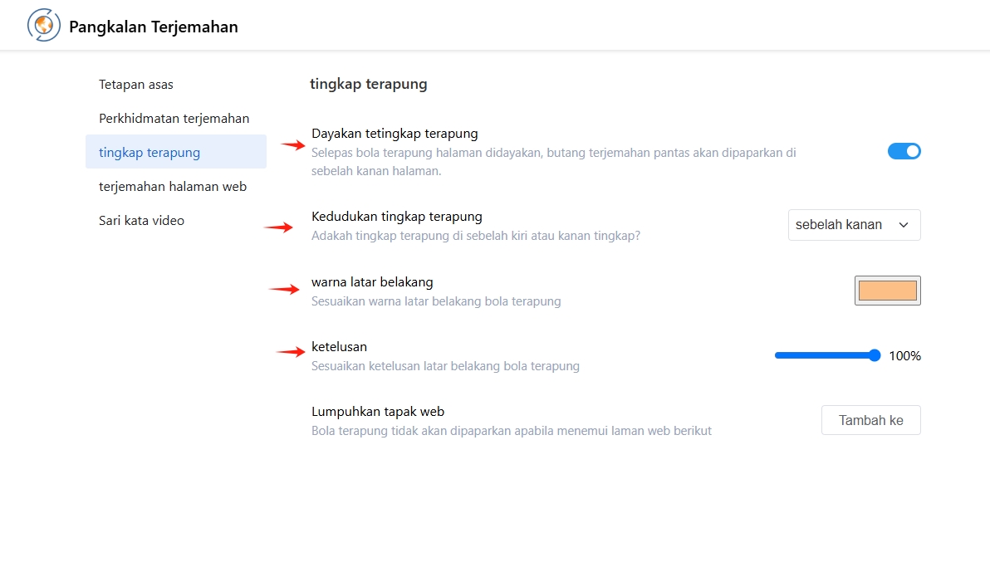
Task: Click the Pangkalan Terjemahan title text
Action: pos(154,27)
